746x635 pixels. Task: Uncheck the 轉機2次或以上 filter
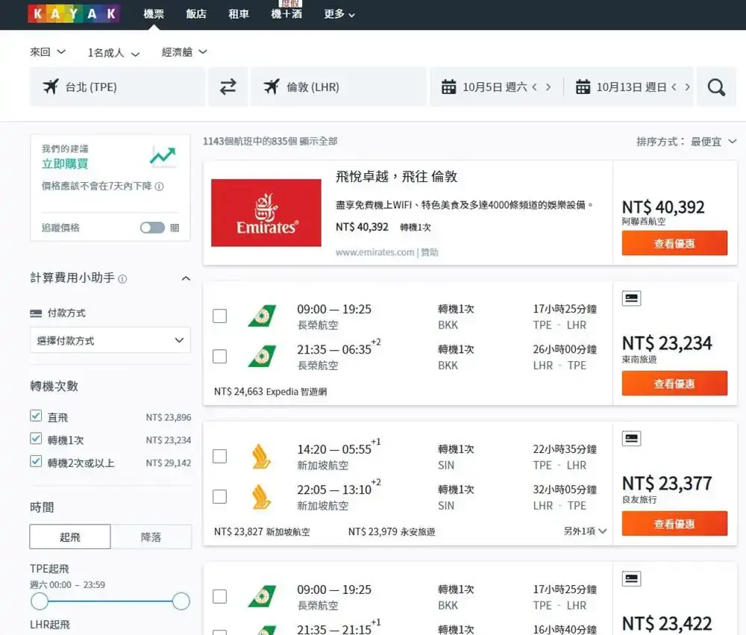(36, 461)
